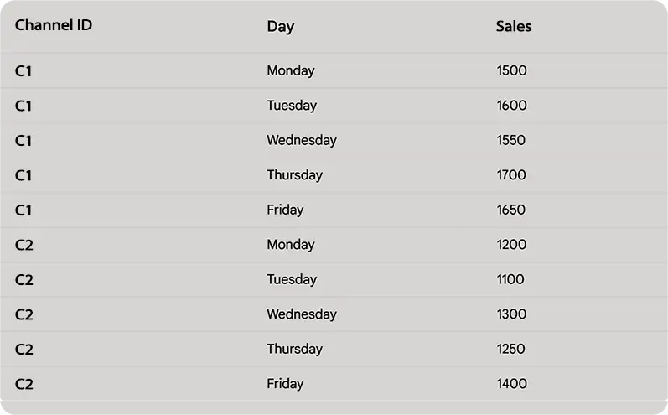Viewport: 668px width, 415px height.
Task: Click the cell containing 1200
Action: pyautogui.click(x=511, y=245)
